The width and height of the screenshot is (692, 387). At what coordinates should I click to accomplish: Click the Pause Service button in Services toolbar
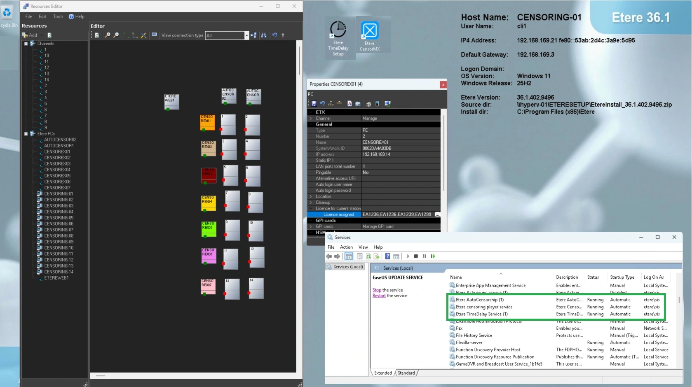[x=424, y=256]
